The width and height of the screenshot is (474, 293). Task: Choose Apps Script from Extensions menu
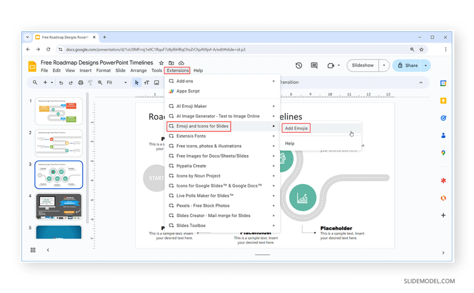(222, 91)
